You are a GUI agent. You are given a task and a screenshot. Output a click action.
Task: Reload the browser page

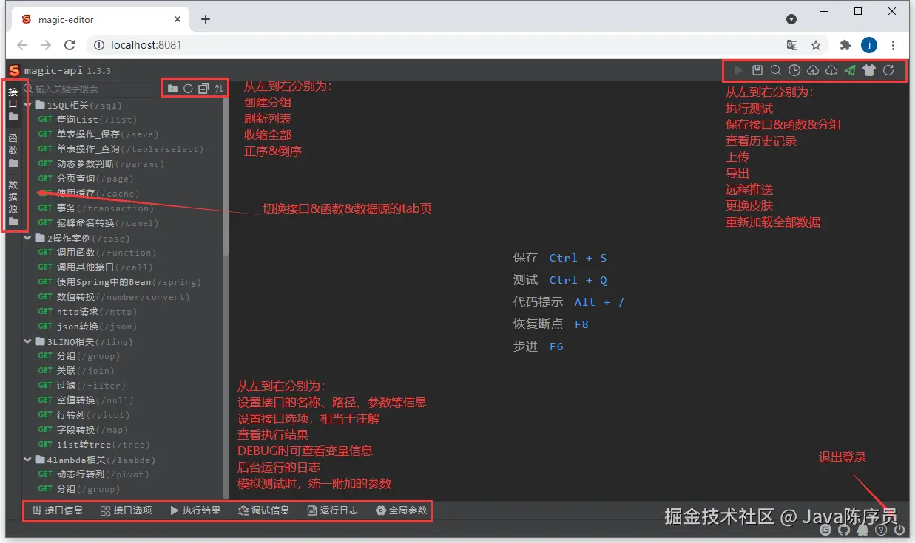click(70, 45)
